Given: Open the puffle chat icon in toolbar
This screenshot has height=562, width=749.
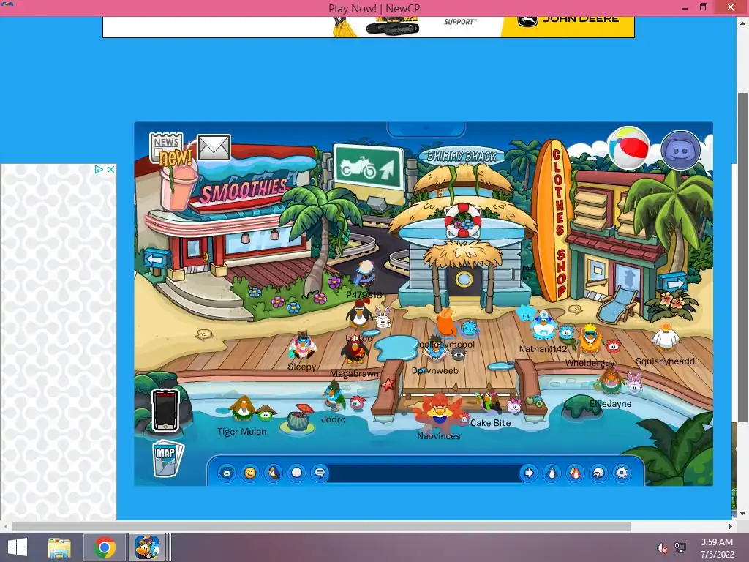Looking at the screenshot, I should click(227, 473).
